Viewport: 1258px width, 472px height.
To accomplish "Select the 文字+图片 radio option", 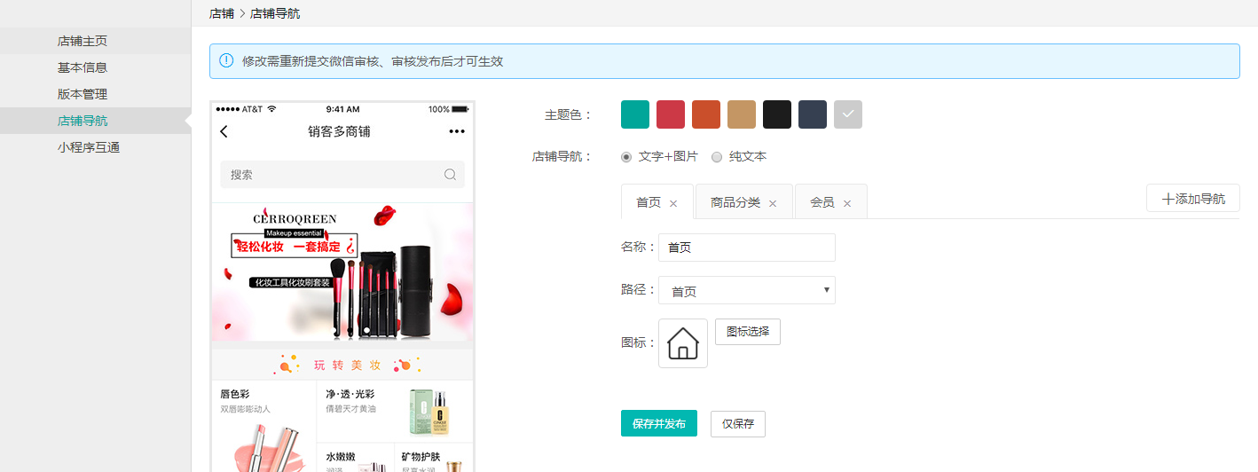I will [x=626, y=157].
